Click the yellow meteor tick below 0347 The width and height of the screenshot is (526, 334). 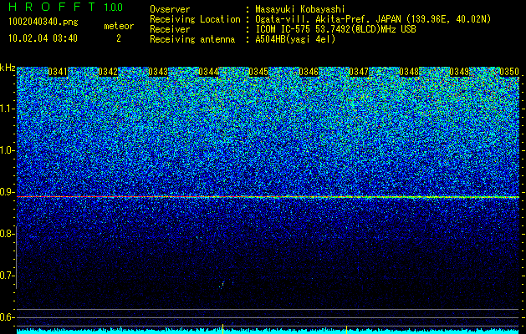pyautogui.click(x=346, y=329)
